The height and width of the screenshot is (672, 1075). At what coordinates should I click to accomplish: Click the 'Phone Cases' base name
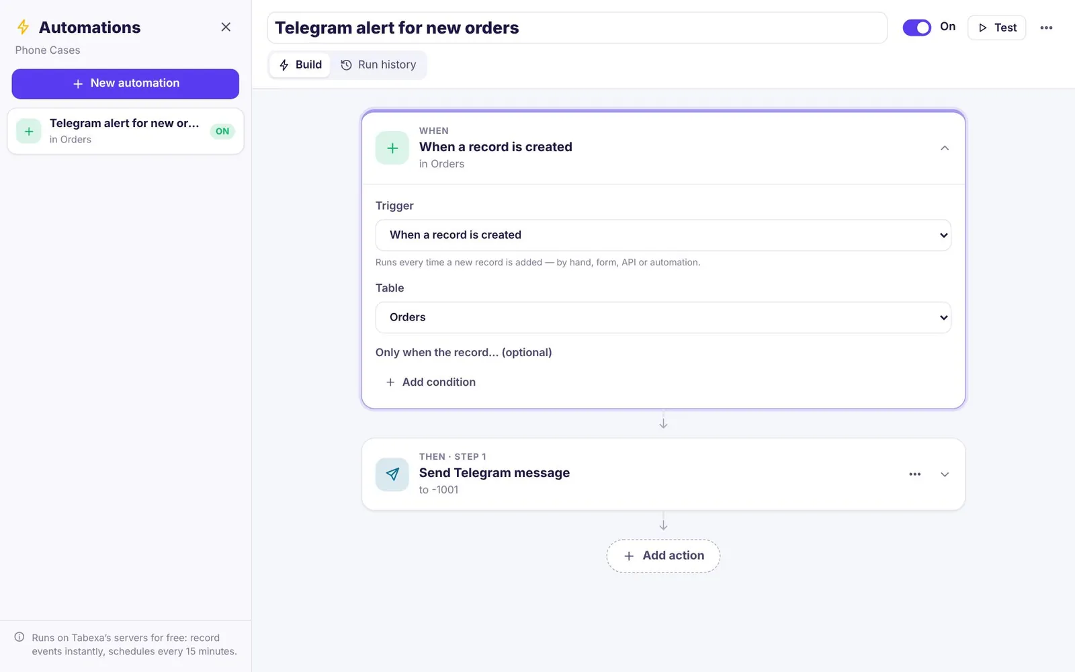pos(48,50)
